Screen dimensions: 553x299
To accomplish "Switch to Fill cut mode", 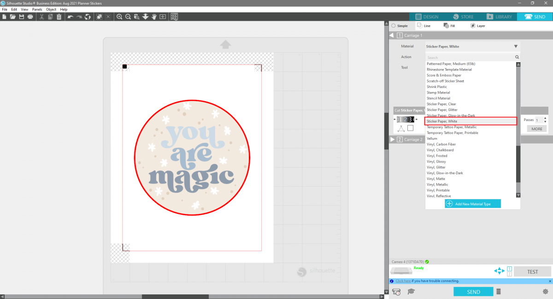I will 449,26.
